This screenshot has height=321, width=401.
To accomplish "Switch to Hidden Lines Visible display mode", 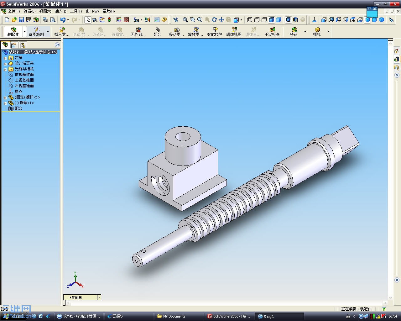I will pos(257,20).
